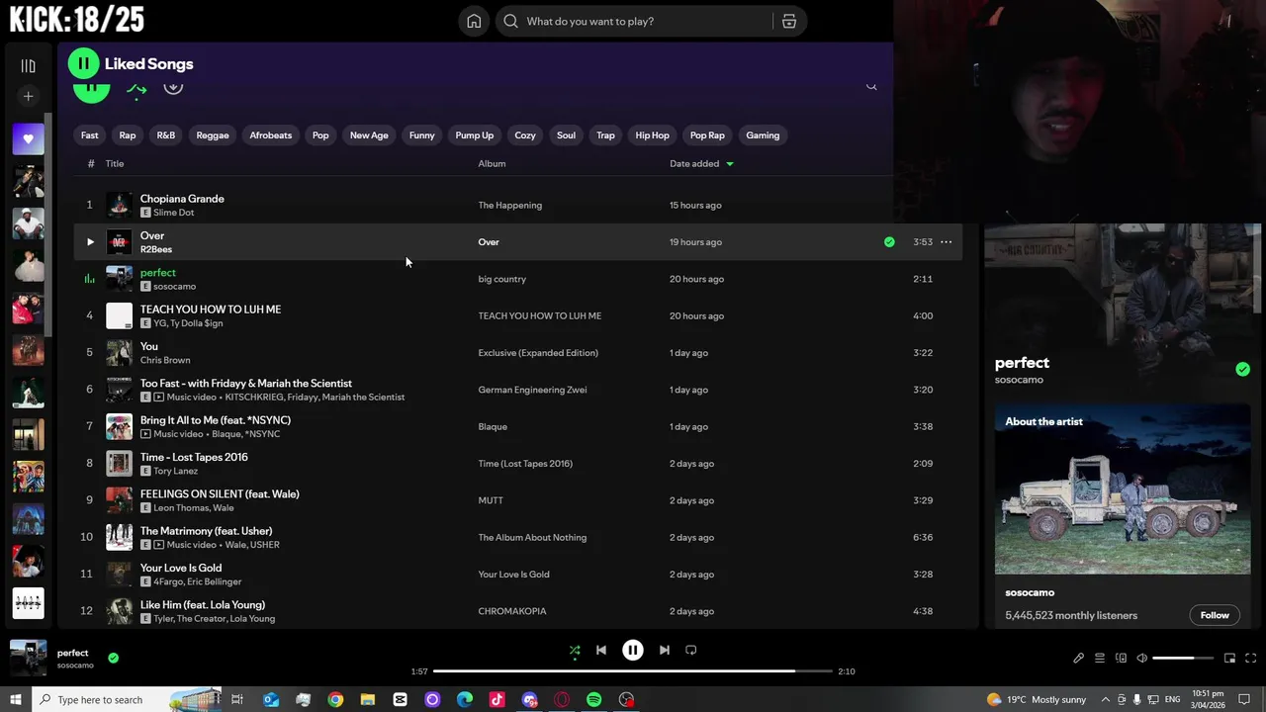Toggle shuffle in the player bar
Image resolution: width=1266 pixels, height=712 pixels.
[x=575, y=651]
